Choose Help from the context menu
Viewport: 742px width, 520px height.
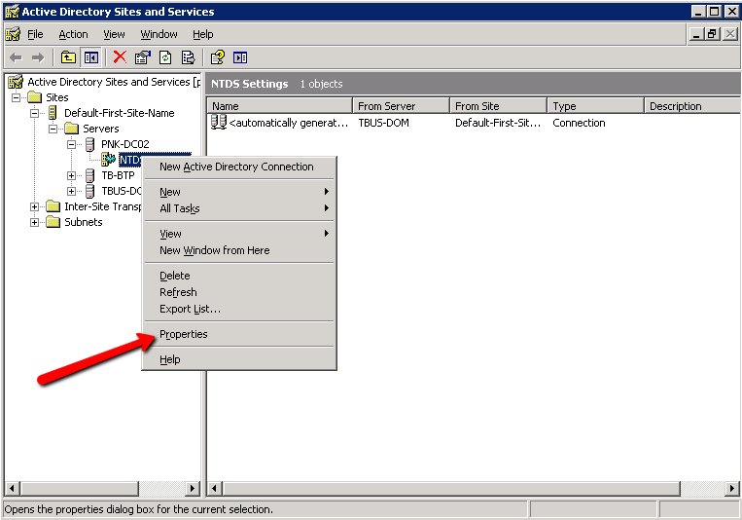[239, 359]
